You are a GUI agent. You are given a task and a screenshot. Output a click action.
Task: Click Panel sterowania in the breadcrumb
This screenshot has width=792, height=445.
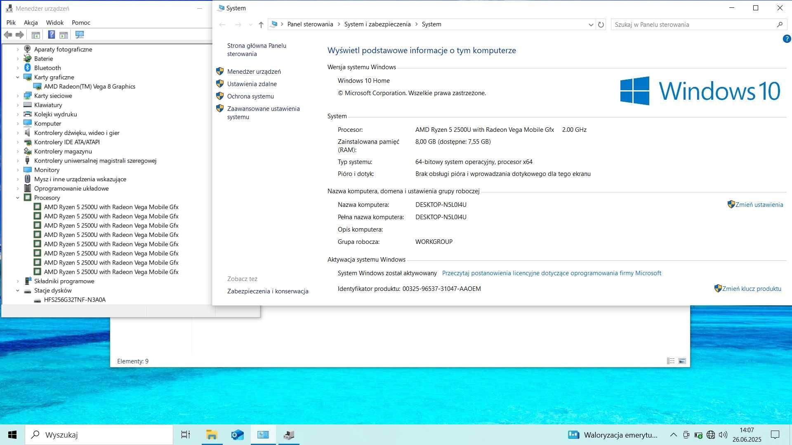point(310,24)
